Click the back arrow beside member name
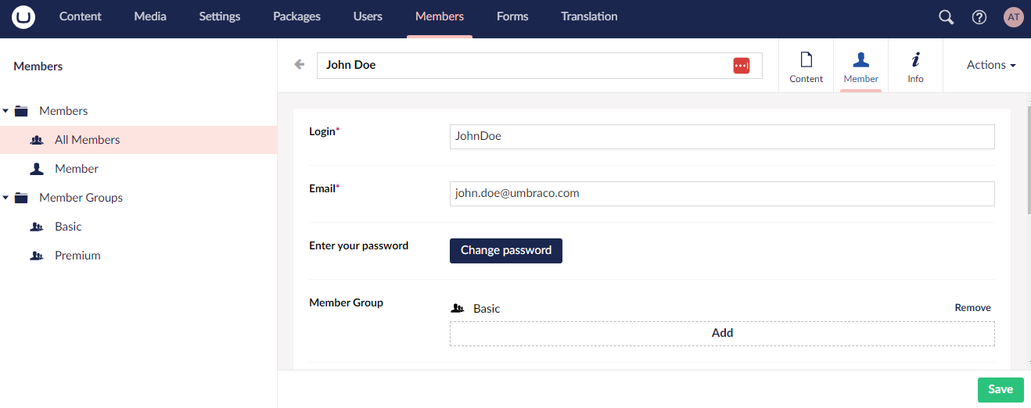This screenshot has height=408, width=1031. click(299, 65)
